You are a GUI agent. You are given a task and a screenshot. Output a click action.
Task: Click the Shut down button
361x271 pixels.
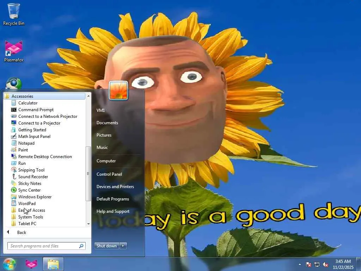pyautogui.click(x=107, y=246)
